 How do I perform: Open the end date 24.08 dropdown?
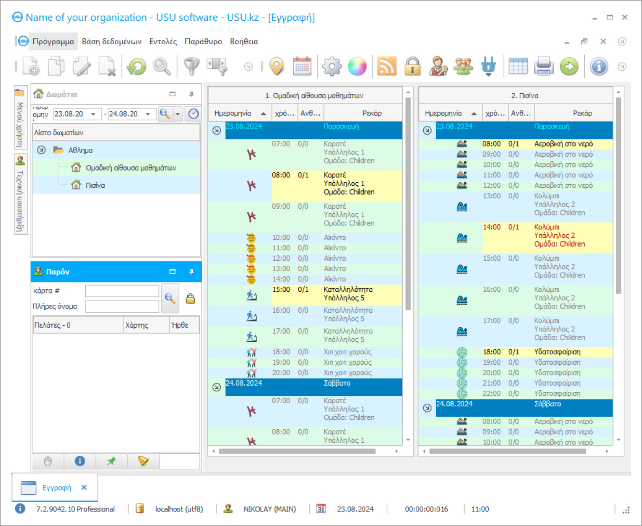pos(148,114)
